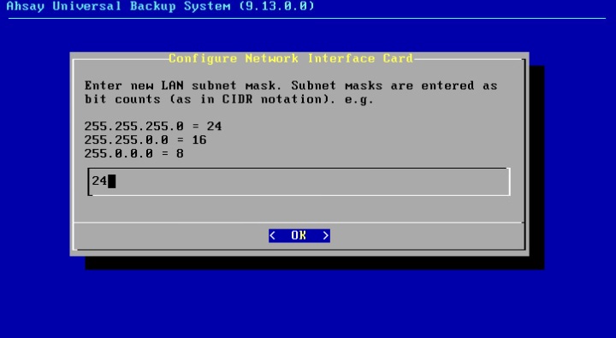
Task: Confirm with the OK button
Action: (x=299, y=235)
